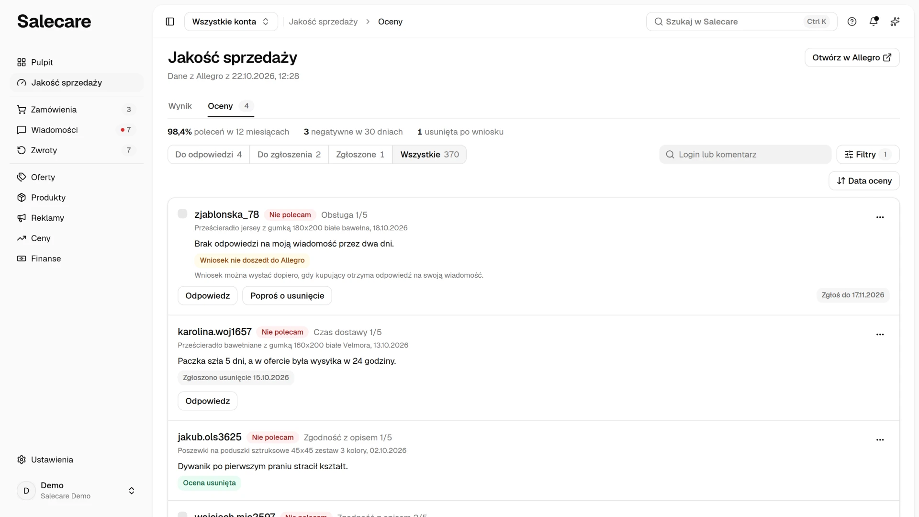Show the Wszystkie 370 filter tab
The image size is (919, 517).
[429, 155]
